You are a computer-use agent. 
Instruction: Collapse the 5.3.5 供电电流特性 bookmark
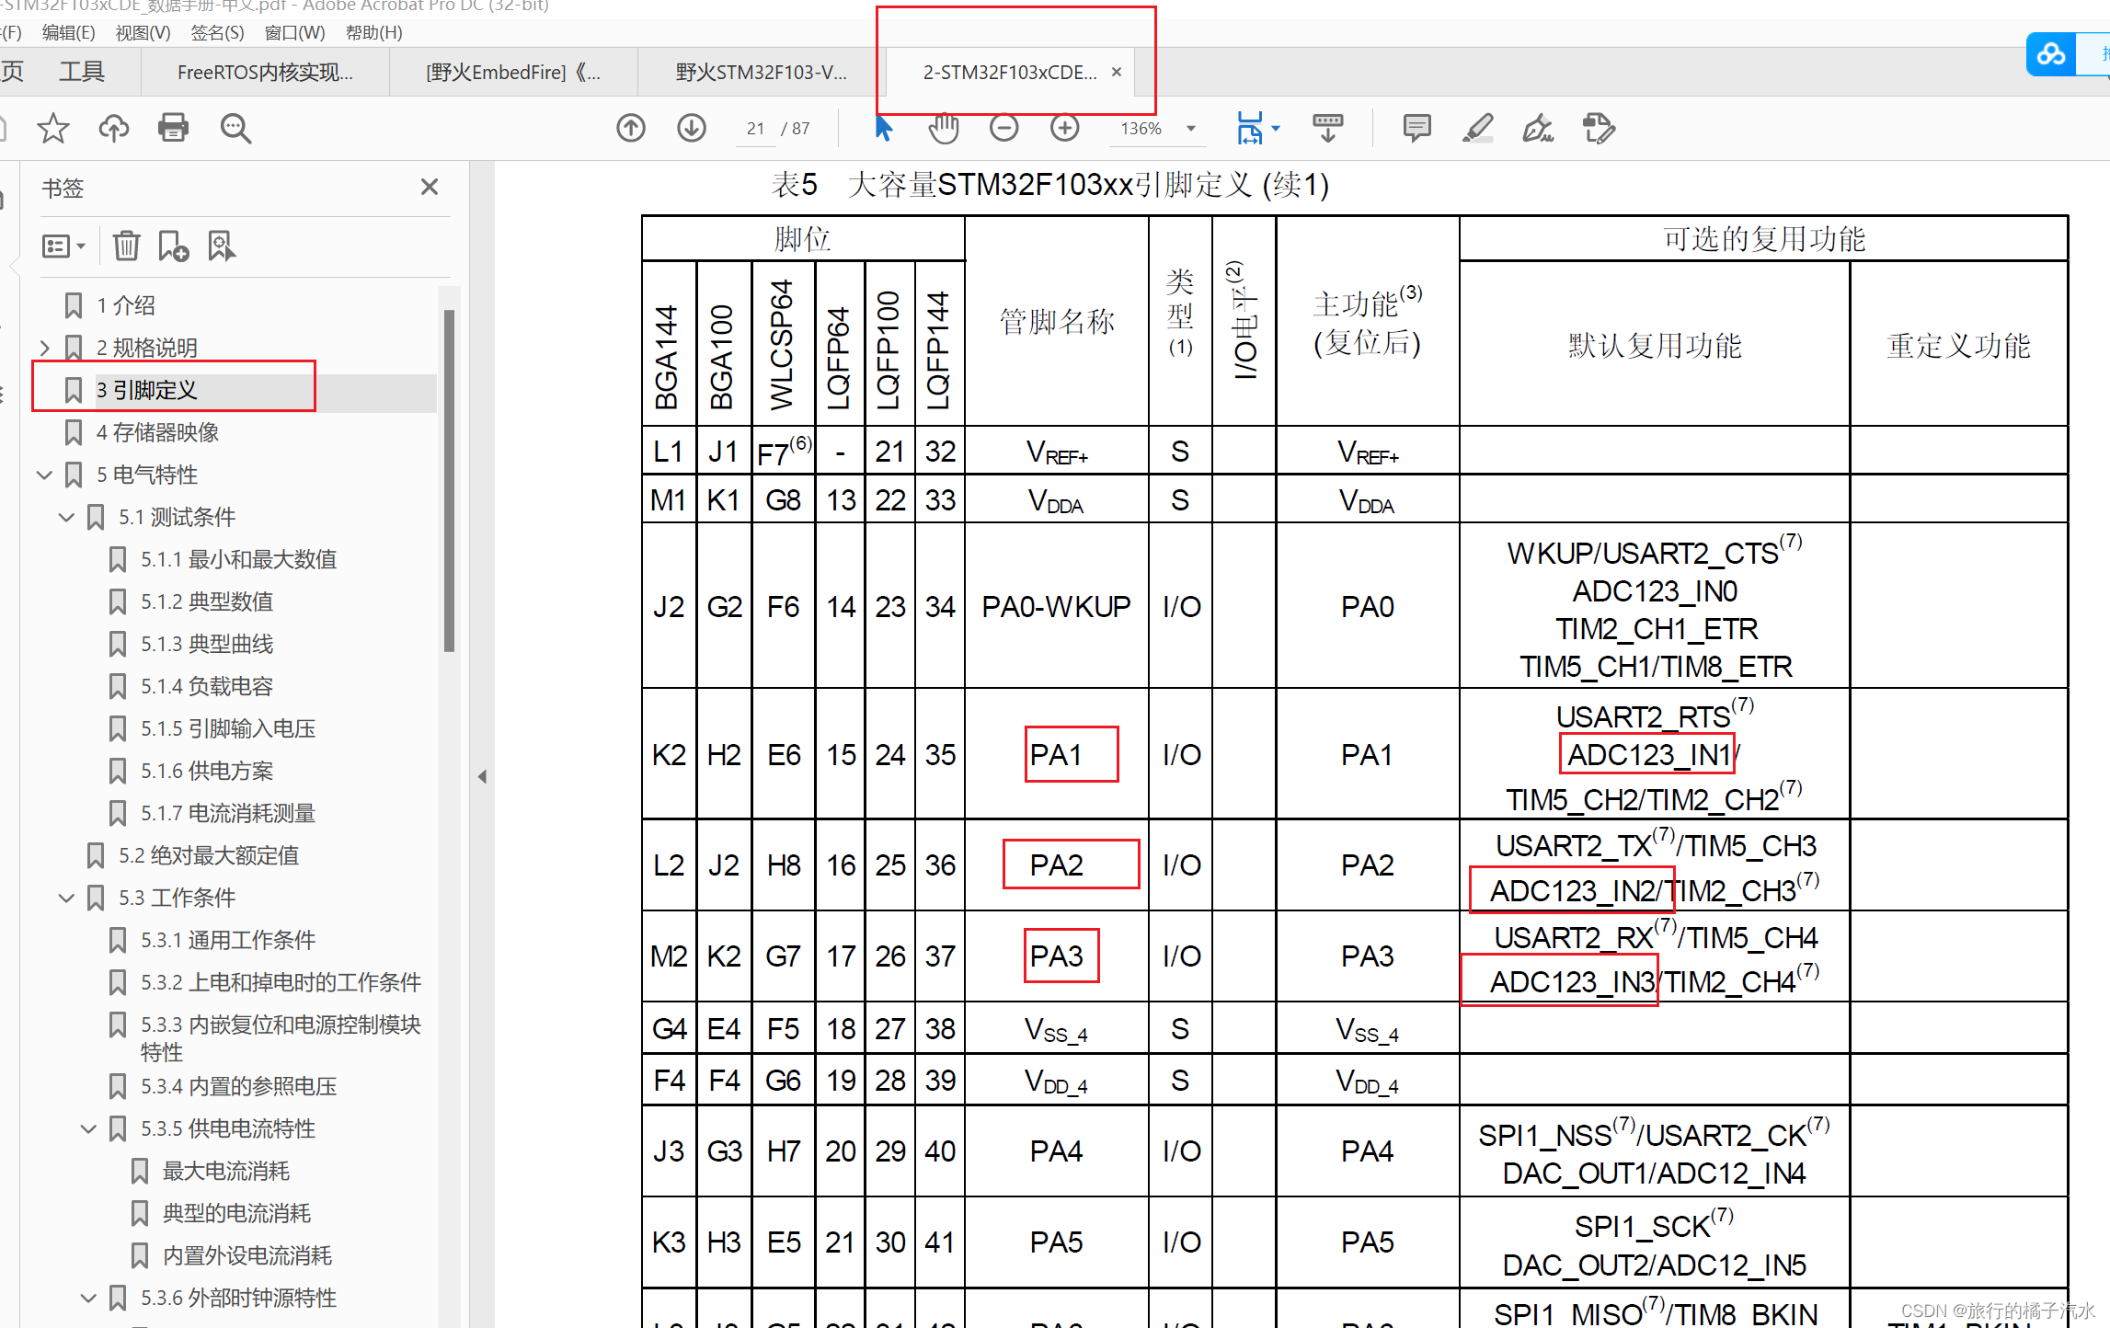[88, 1128]
